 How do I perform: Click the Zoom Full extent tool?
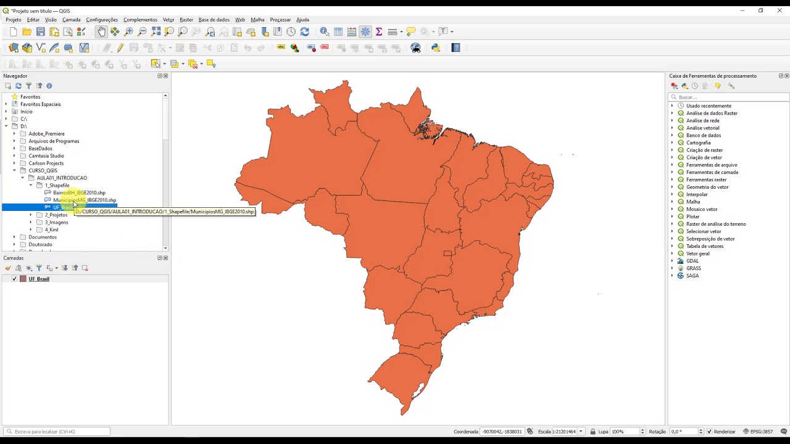pos(156,31)
